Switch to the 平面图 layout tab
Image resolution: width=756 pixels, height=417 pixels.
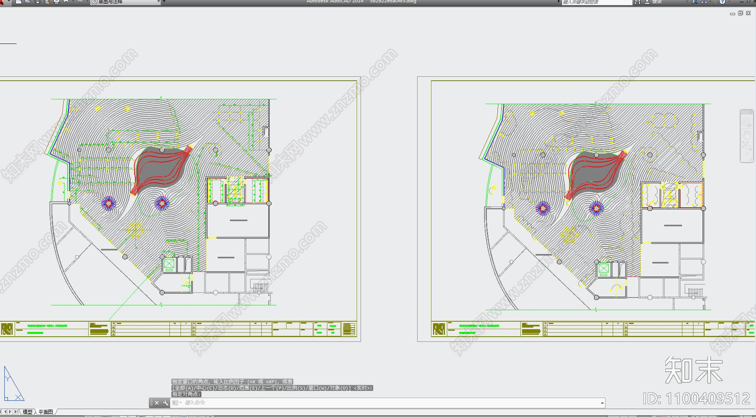click(x=46, y=412)
